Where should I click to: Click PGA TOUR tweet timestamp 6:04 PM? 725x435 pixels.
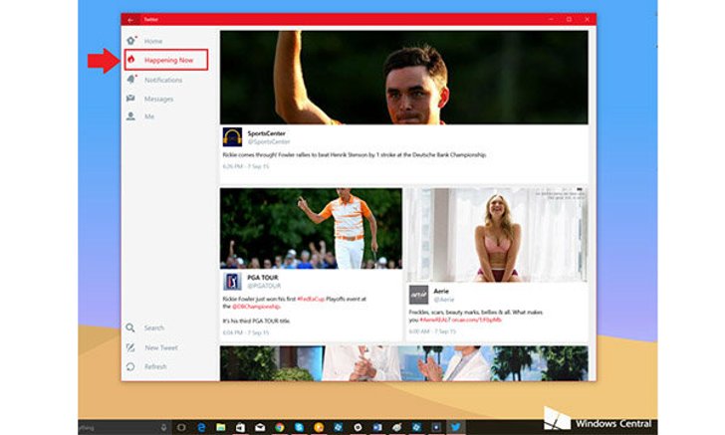(233, 332)
